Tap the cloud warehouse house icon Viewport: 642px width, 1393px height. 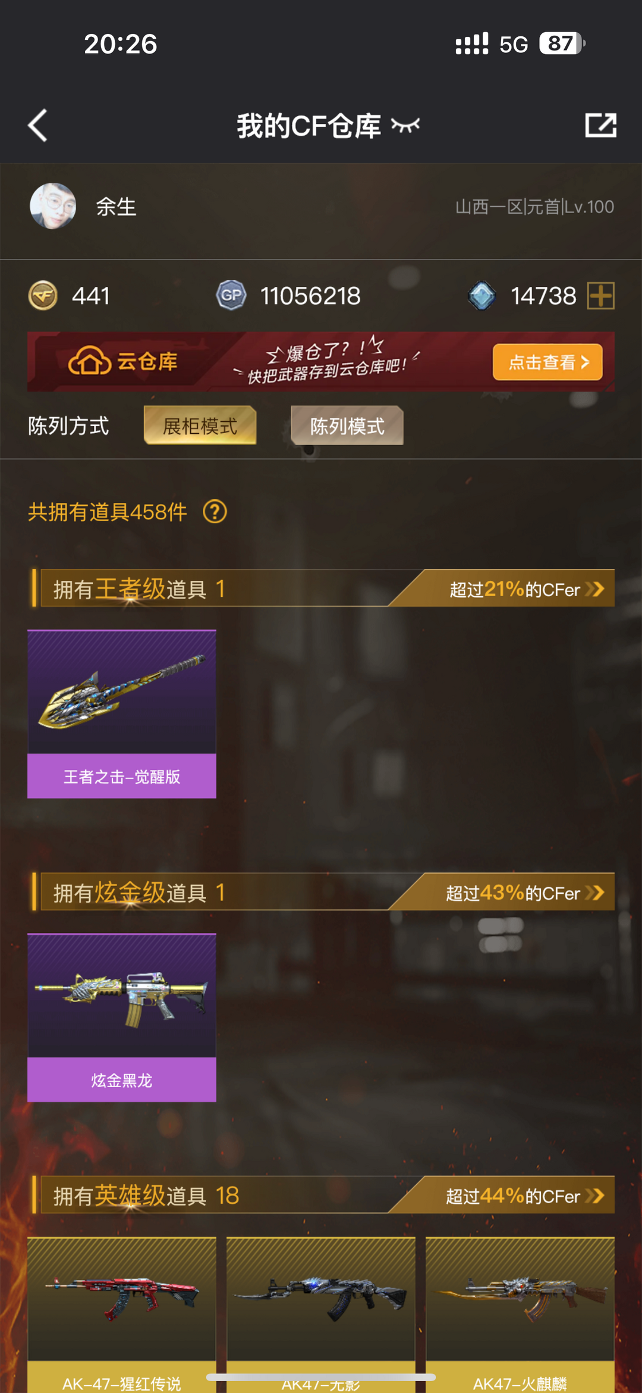tap(89, 361)
